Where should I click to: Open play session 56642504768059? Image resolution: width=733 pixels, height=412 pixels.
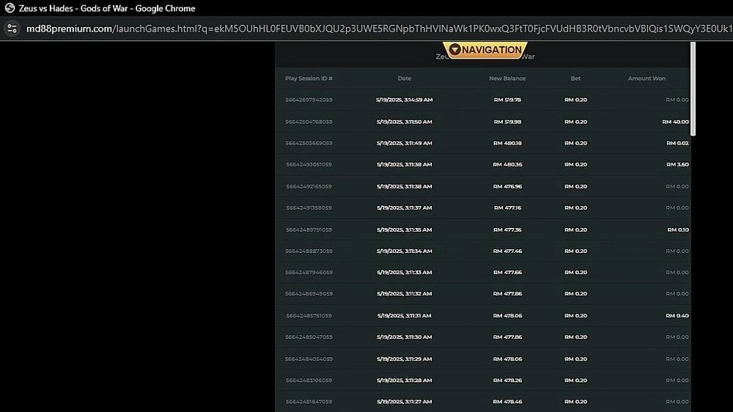click(309, 122)
